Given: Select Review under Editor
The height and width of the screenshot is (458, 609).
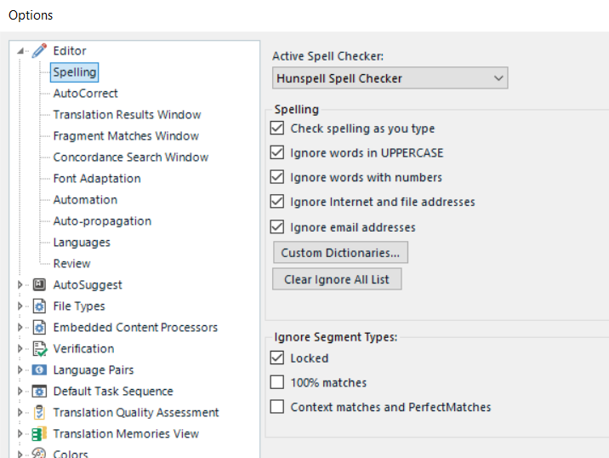Looking at the screenshot, I should coord(71,263).
